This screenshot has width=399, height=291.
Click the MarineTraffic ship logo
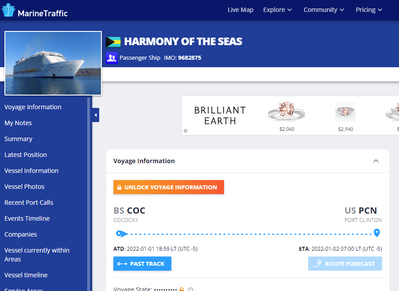tap(8, 10)
